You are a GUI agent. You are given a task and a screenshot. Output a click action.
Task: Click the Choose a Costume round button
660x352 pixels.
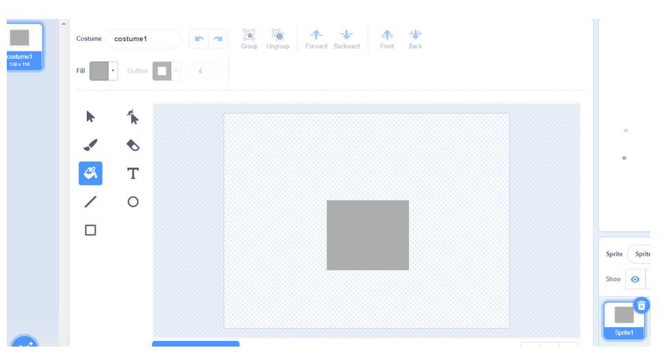point(25,342)
